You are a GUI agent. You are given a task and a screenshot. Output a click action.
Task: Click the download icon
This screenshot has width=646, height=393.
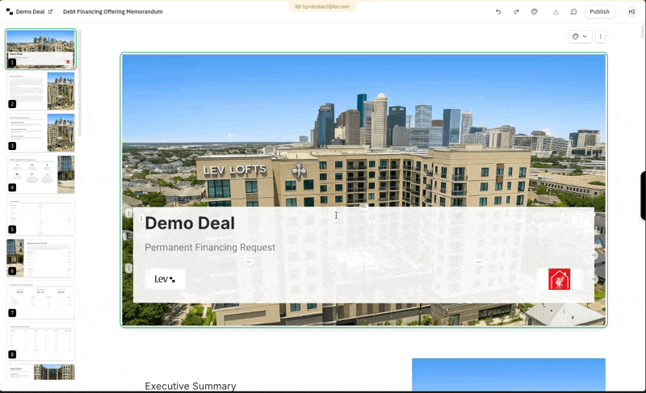click(556, 12)
